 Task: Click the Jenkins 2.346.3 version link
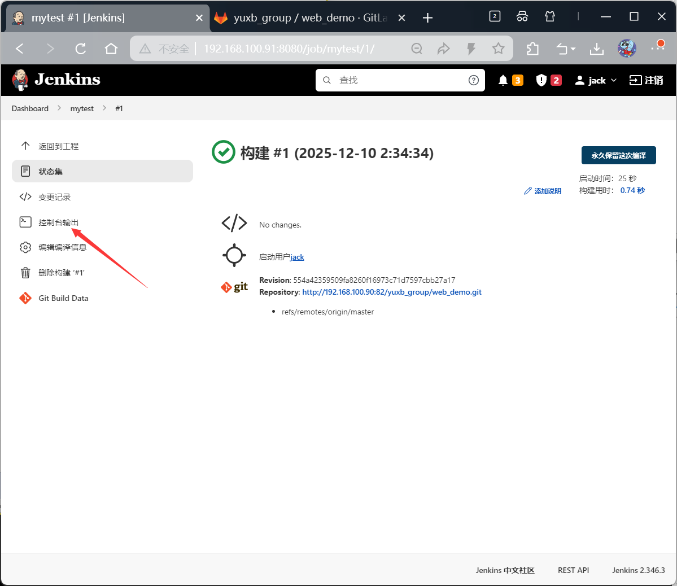pyautogui.click(x=639, y=570)
